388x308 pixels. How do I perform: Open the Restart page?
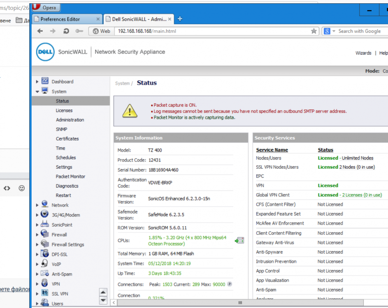click(x=63, y=195)
